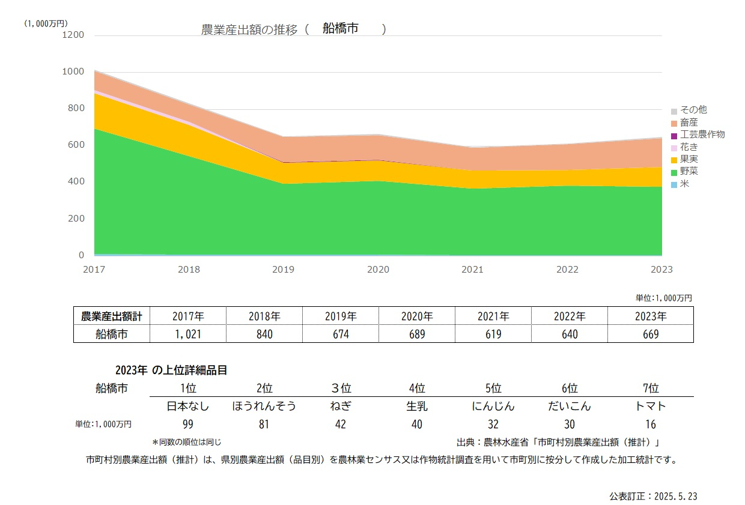Click the 4位 rank header
The image size is (745, 505).
417,388
